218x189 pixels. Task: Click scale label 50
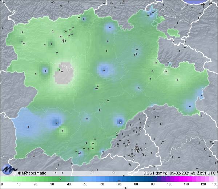coord(85,184)
